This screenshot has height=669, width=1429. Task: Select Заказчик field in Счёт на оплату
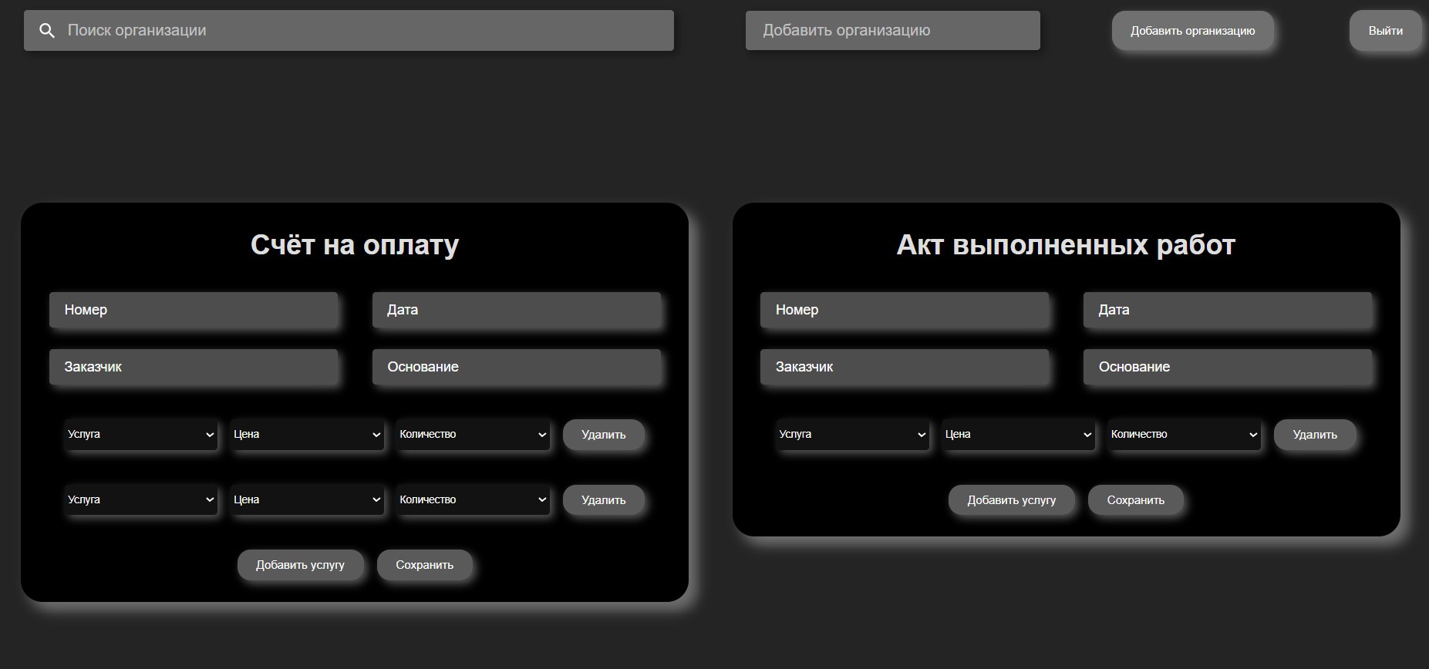[x=194, y=367]
